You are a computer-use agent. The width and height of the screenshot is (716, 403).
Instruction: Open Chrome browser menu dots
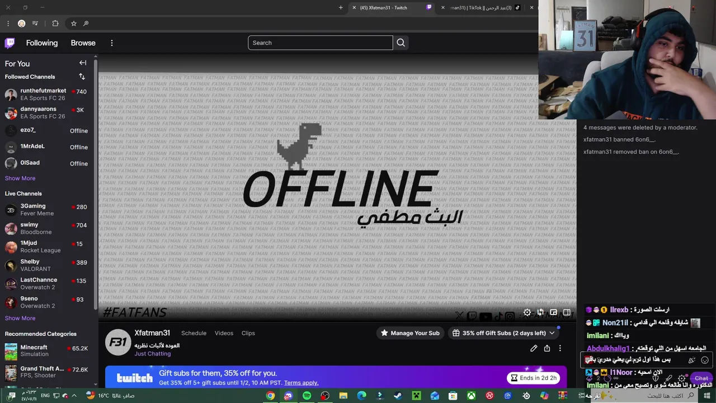[8, 24]
